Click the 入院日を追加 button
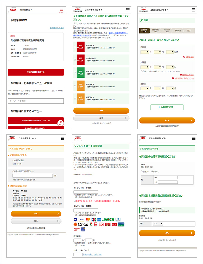This screenshot has width=203, height=264. click(x=167, y=107)
